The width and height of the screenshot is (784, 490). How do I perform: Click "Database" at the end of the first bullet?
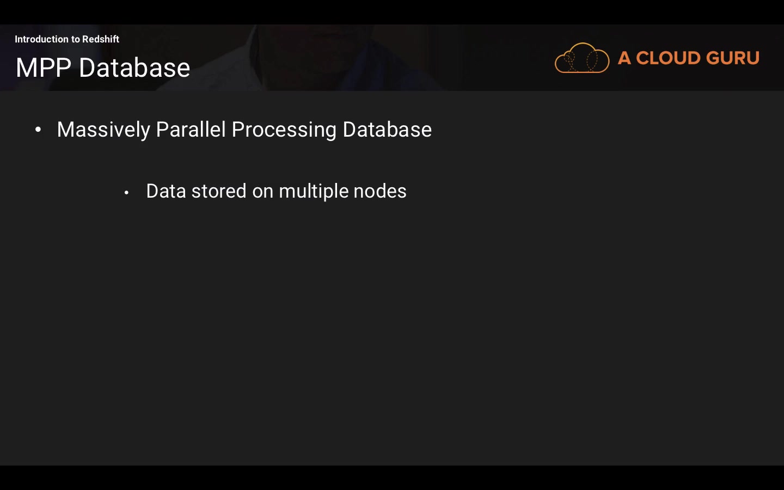[387, 130]
